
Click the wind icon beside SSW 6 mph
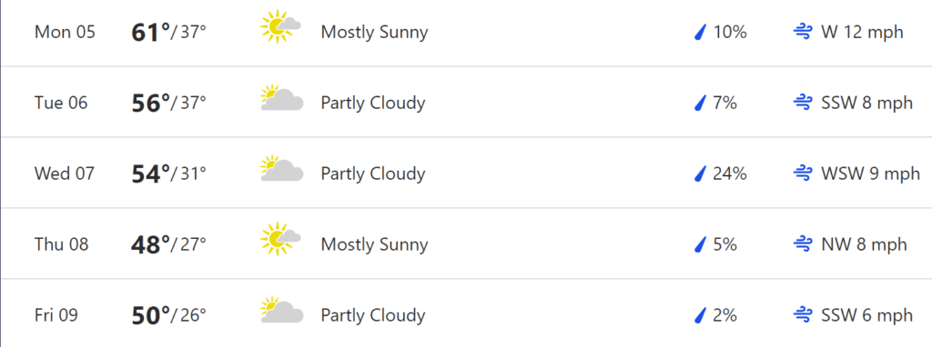[x=803, y=315]
